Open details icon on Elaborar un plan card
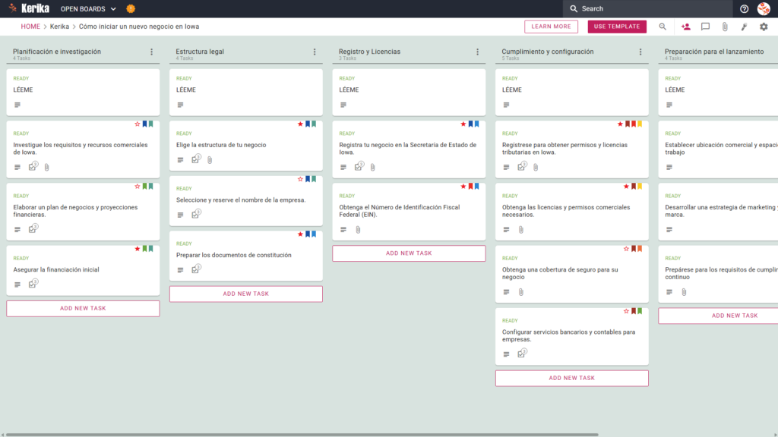 tap(17, 229)
